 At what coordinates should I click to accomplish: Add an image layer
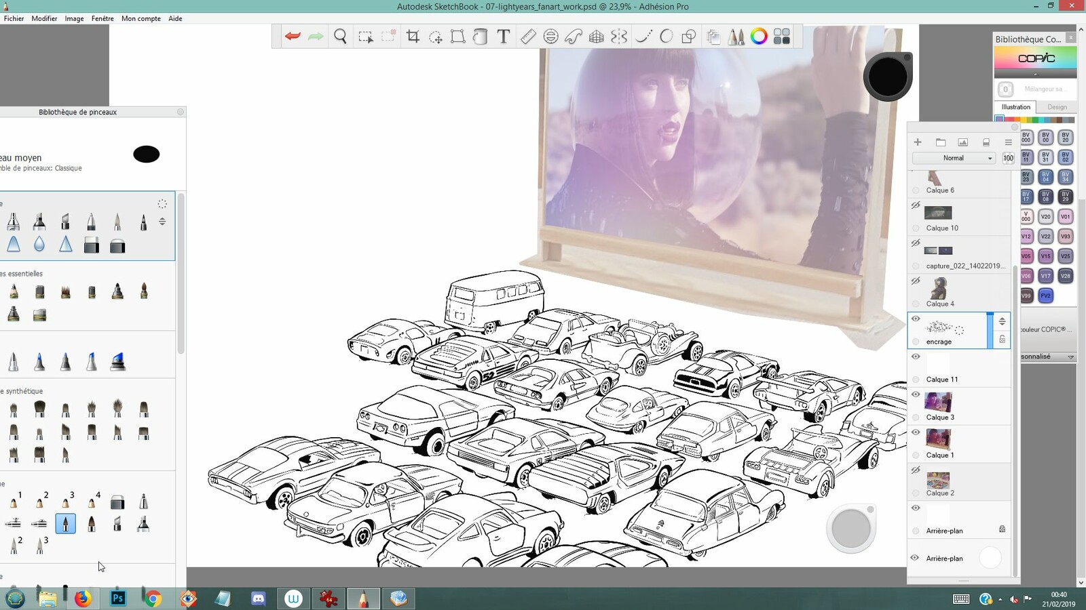pyautogui.click(x=962, y=142)
